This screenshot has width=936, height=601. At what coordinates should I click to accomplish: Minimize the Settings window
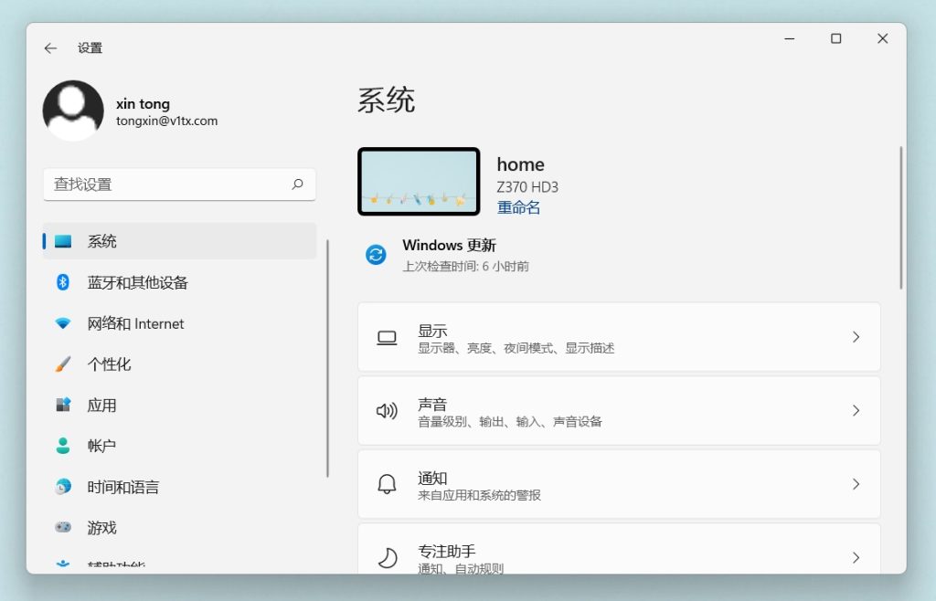click(x=789, y=38)
